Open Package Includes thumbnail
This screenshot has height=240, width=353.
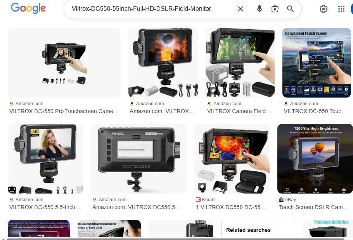pos(328,229)
